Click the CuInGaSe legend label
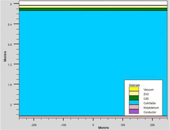This screenshot has height=130, width=170. click(x=150, y=103)
